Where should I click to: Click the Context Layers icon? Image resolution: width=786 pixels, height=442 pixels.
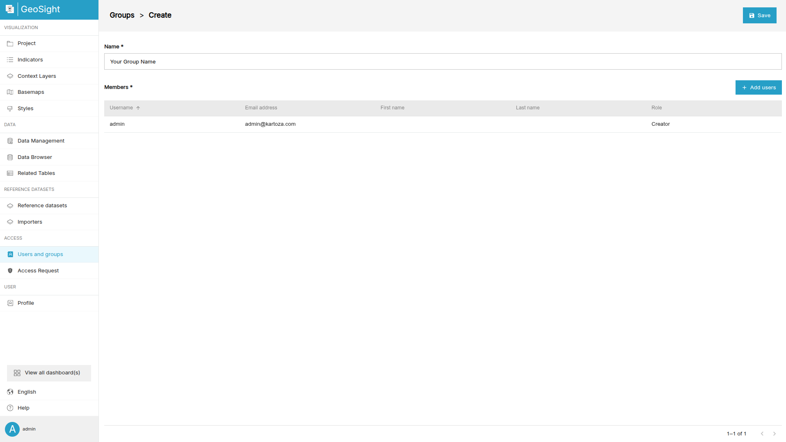[x=10, y=76]
